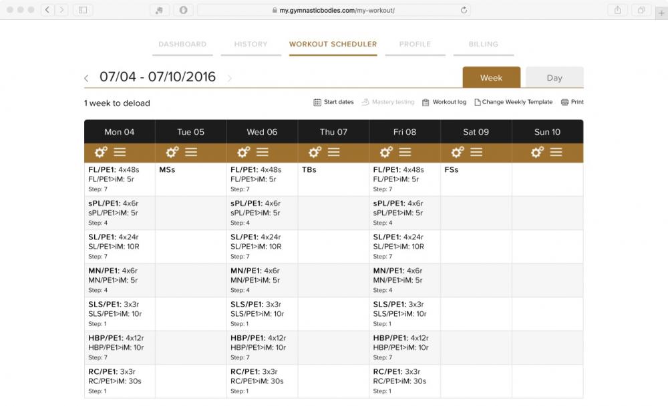Open the list menu for Mon 04
The image size is (668, 406).
tap(120, 152)
